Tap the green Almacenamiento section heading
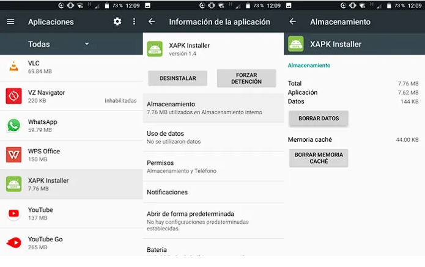The height and width of the screenshot is (267, 425). pos(309,65)
